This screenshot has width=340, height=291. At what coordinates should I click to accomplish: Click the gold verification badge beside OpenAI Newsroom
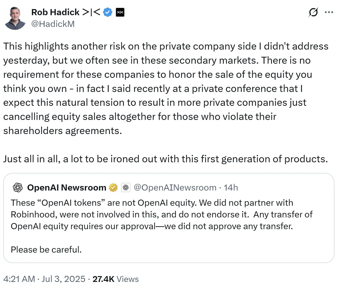coord(113,188)
